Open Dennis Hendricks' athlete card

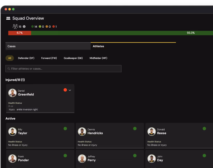[x=110, y=135]
